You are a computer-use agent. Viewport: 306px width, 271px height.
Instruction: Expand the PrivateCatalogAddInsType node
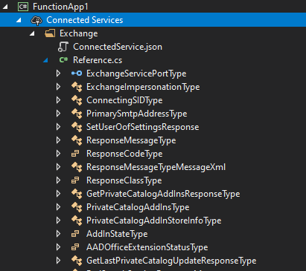(58, 207)
